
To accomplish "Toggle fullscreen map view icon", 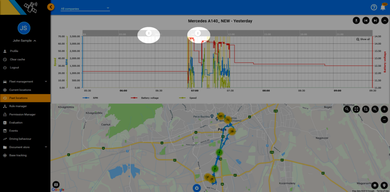I will 356,110.
